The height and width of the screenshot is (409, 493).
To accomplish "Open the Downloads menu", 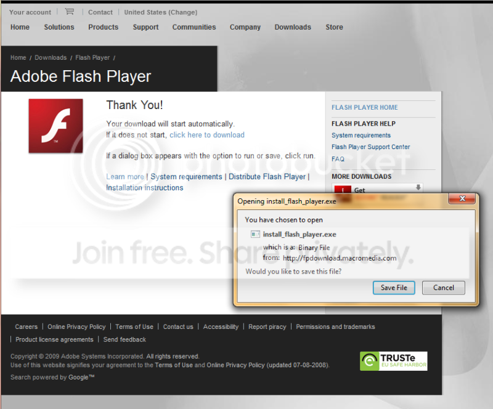I will pos(293,27).
